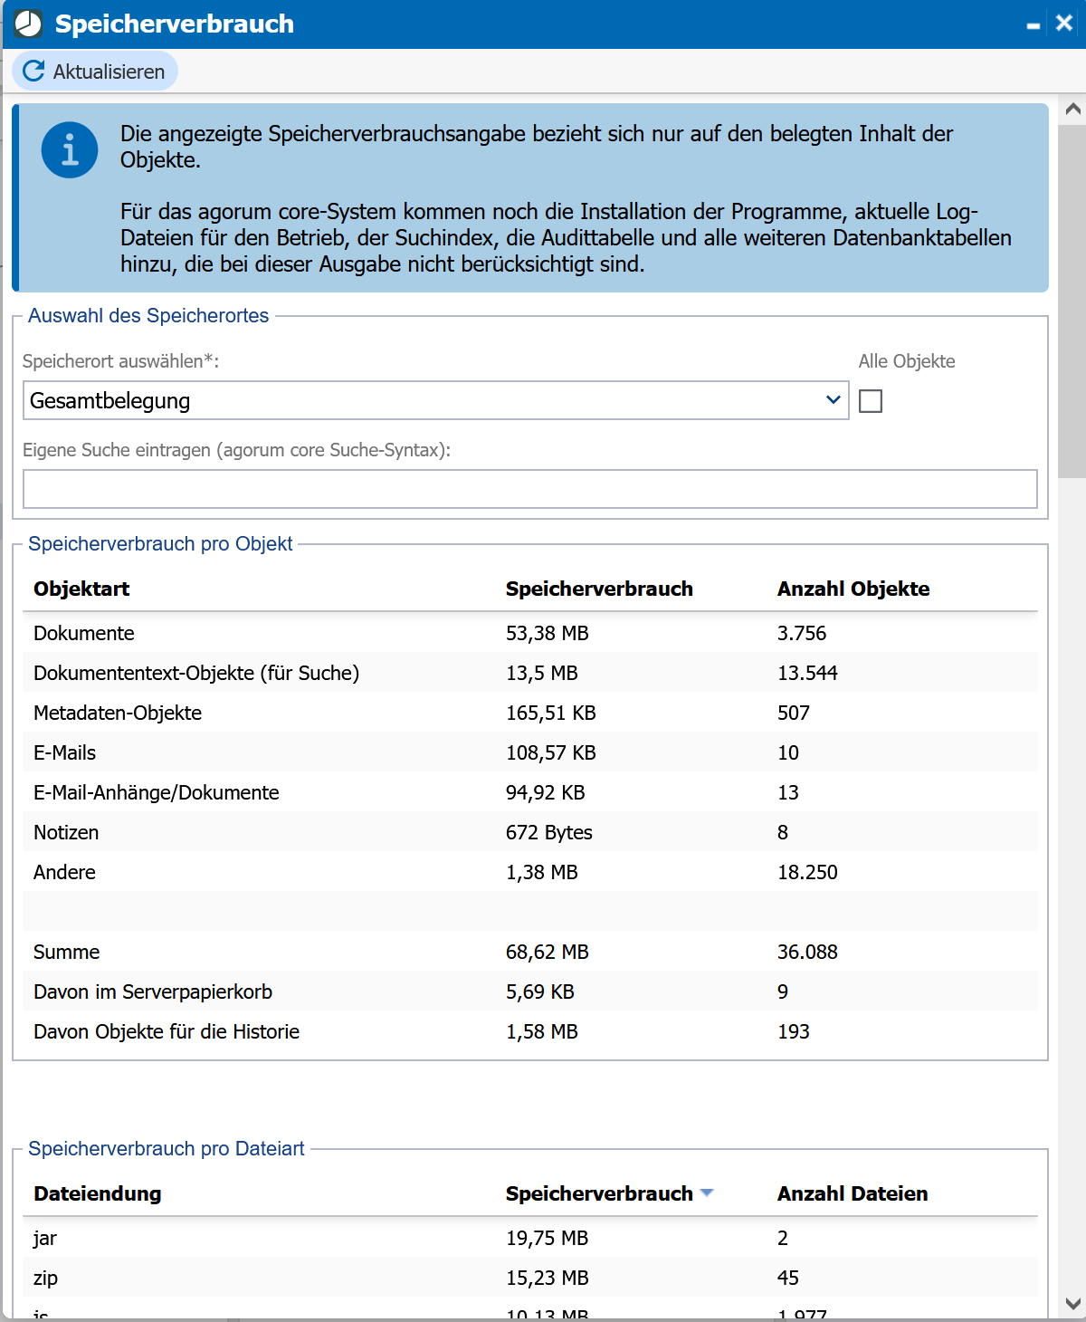
Task: Click the Speicherverbrauch pie chart title icon
Action: [x=28, y=24]
